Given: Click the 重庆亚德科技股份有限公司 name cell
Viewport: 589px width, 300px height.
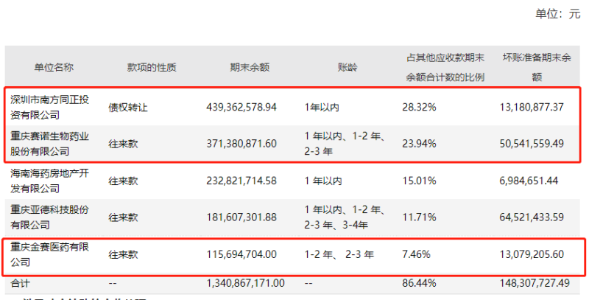Looking at the screenshot, I should coord(49,217).
